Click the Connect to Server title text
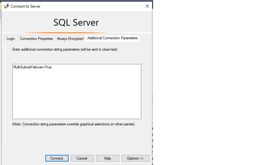260x165 pixels. point(25,6)
